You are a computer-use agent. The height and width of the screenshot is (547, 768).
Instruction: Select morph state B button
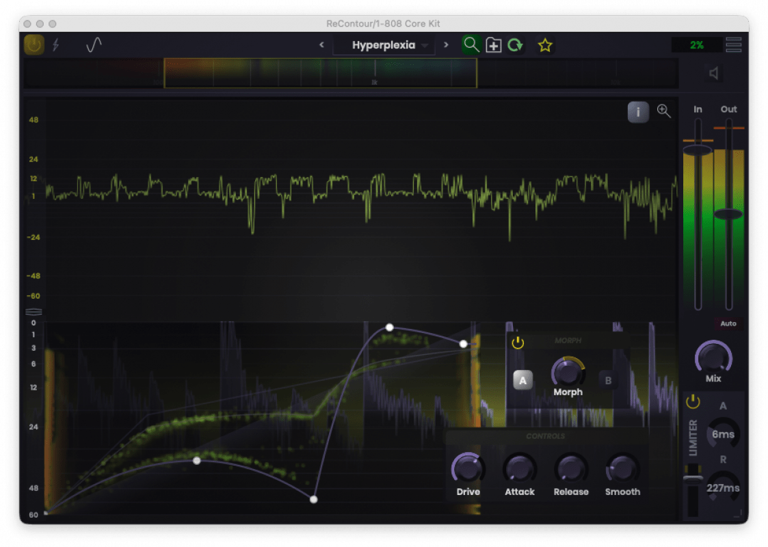pyautogui.click(x=608, y=380)
